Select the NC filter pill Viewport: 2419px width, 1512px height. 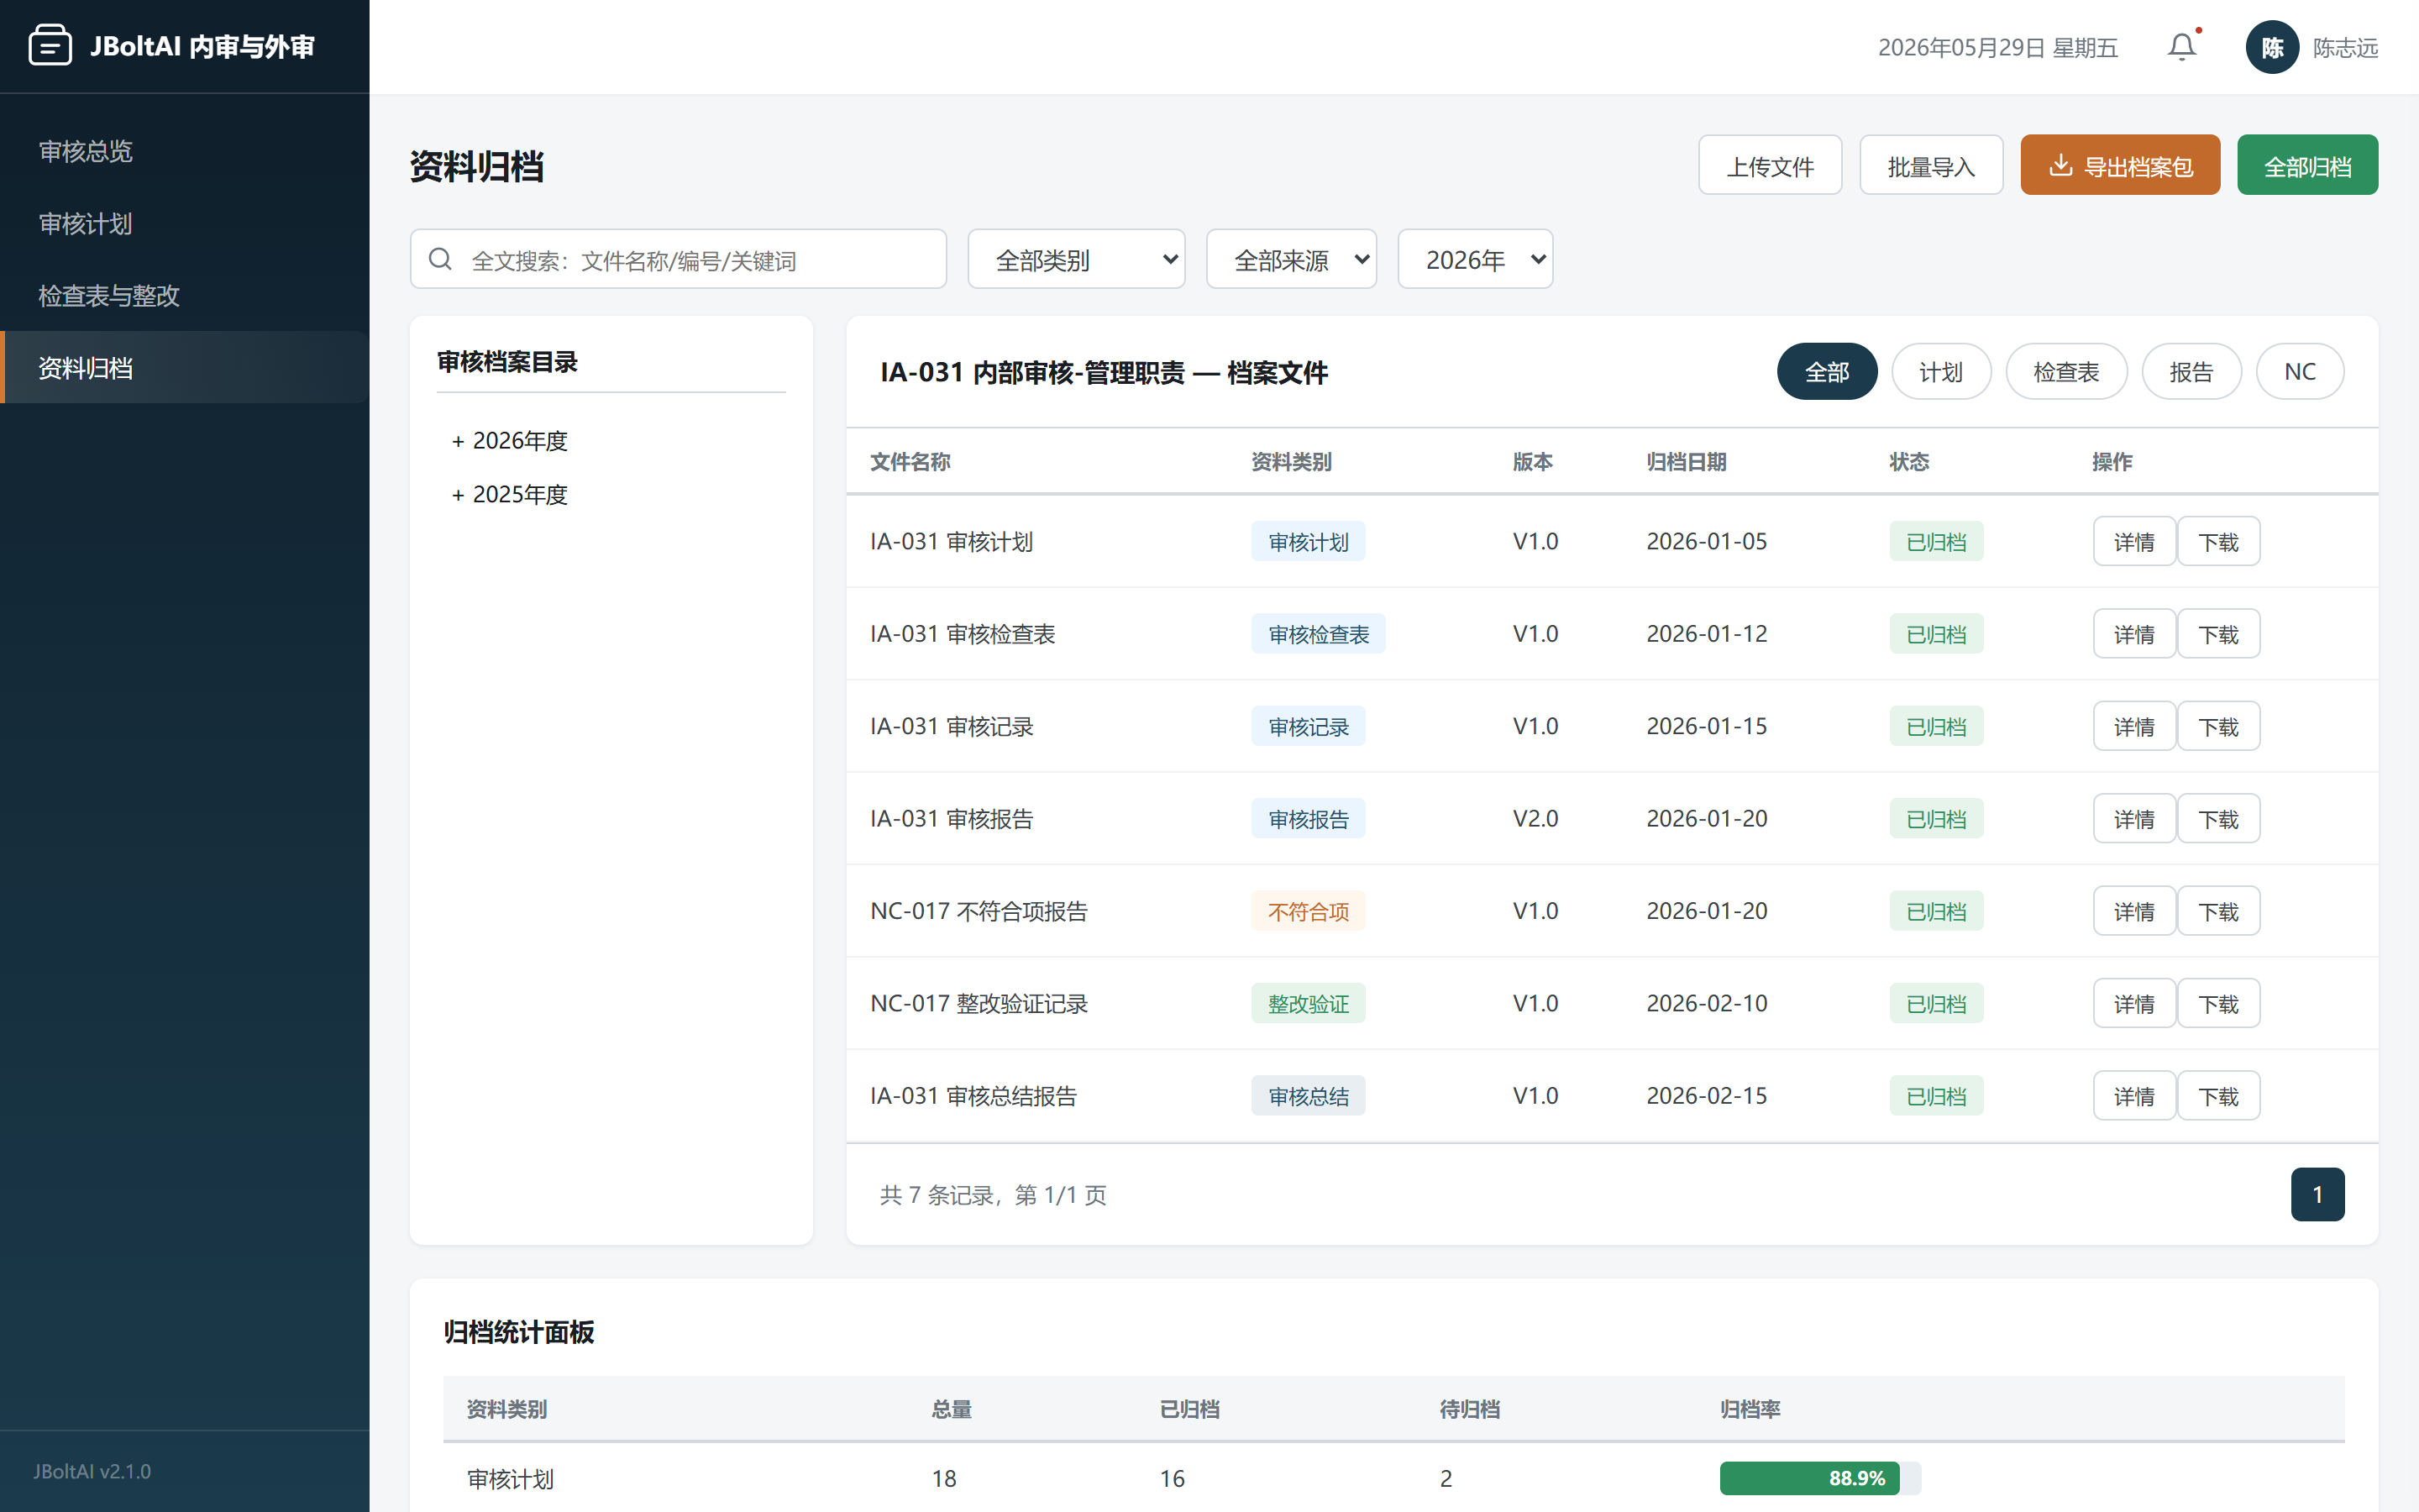tap(2300, 372)
